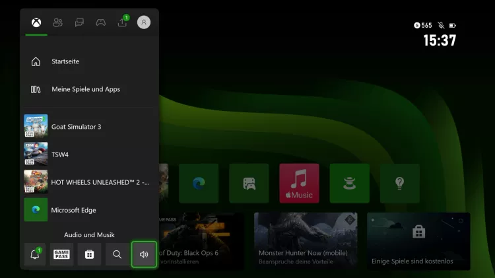Click the vorinstallieren text
Image resolution: width=495 pixels, height=278 pixels.
pos(180,261)
